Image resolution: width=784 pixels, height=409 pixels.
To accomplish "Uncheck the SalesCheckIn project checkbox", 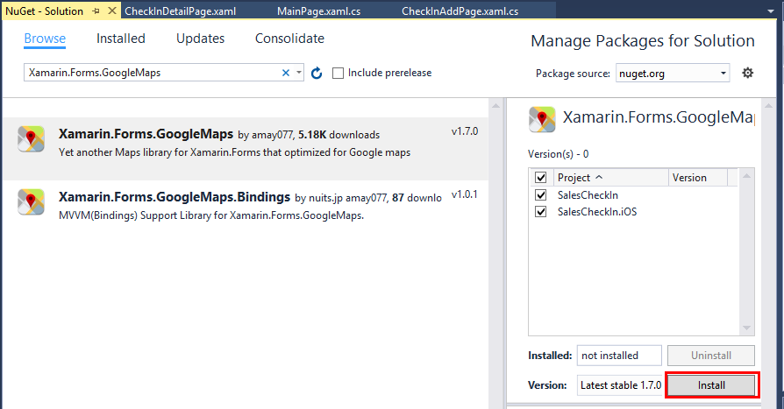I will (540, 194).
